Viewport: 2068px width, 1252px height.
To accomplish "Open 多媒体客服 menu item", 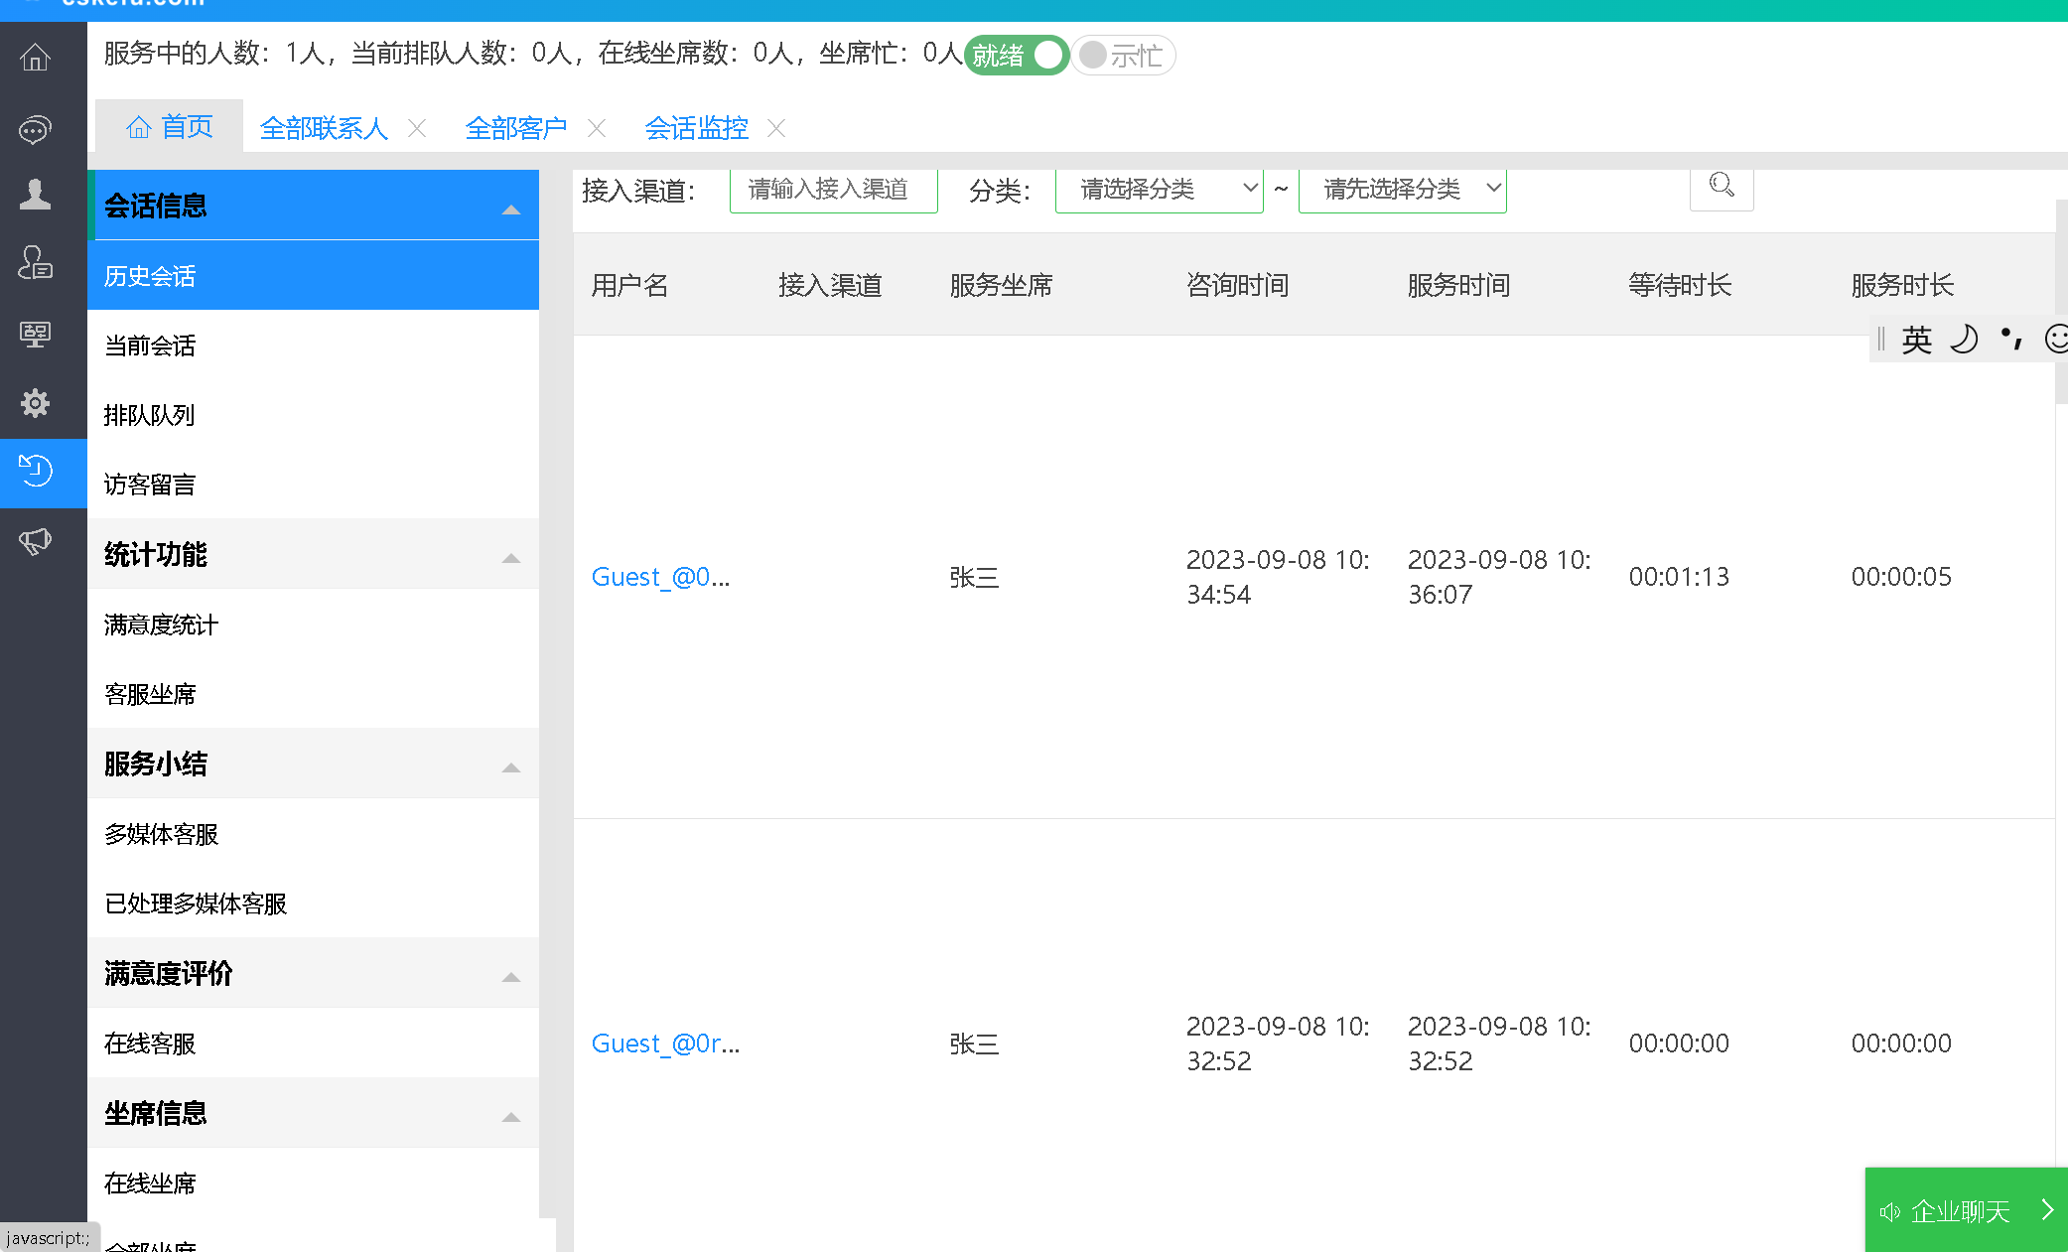I will click(x=314, y=833).
